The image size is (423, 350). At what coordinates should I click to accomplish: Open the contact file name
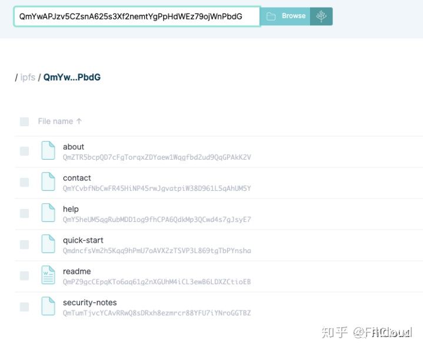pyautogui.click(x=77, y=178)
